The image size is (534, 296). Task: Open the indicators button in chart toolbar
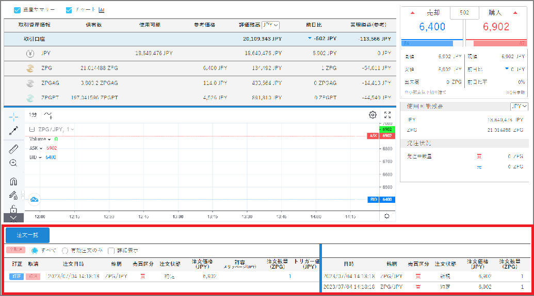(x=48, y=115)
